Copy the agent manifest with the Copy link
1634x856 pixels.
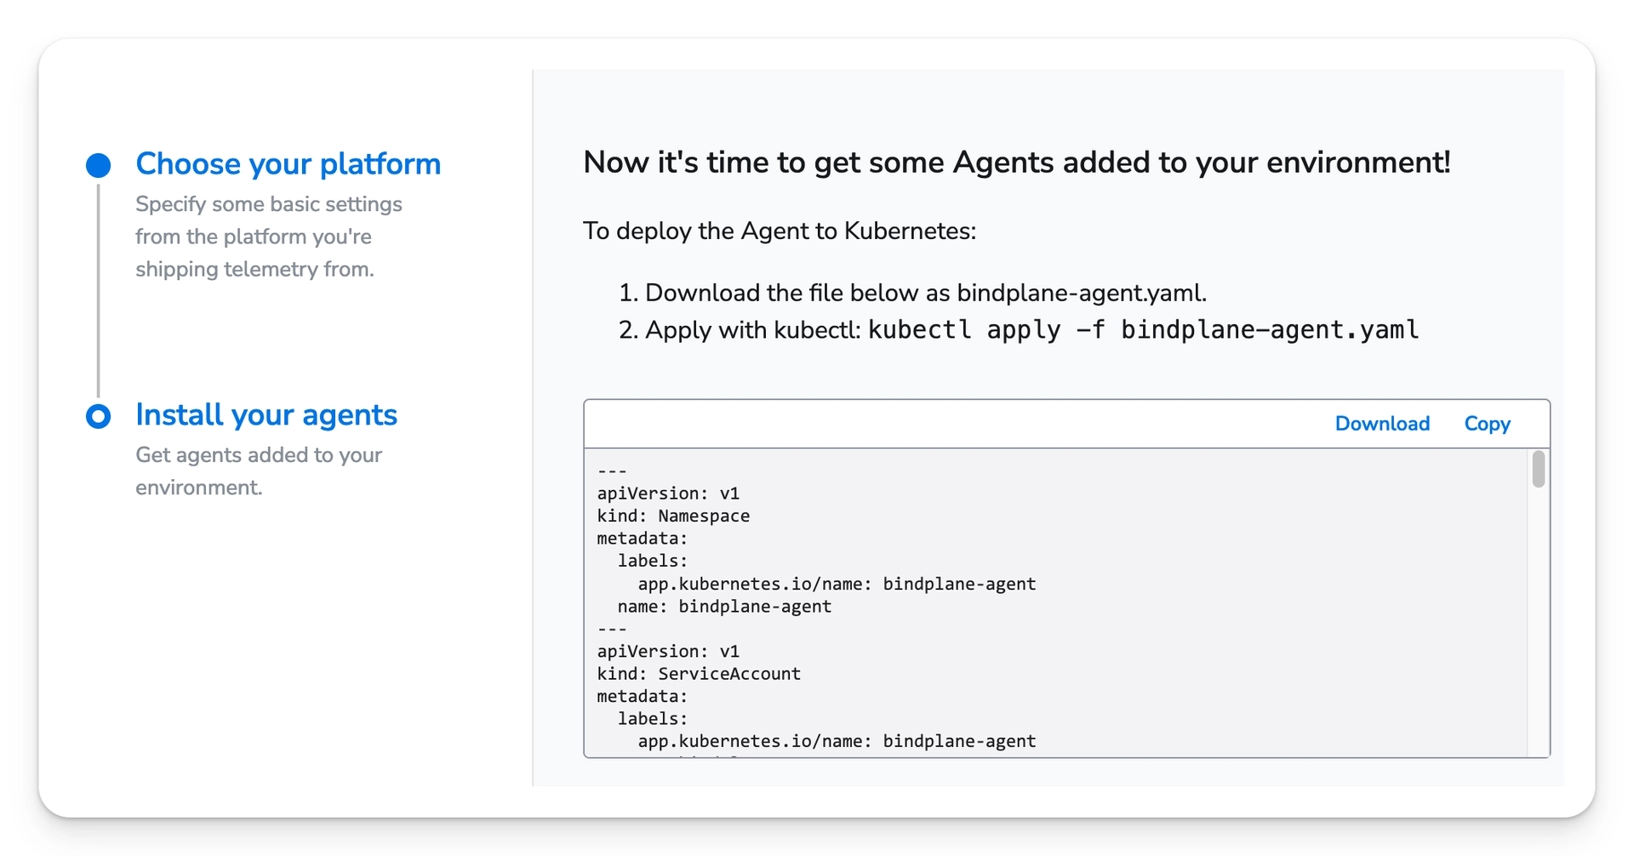1487,423
